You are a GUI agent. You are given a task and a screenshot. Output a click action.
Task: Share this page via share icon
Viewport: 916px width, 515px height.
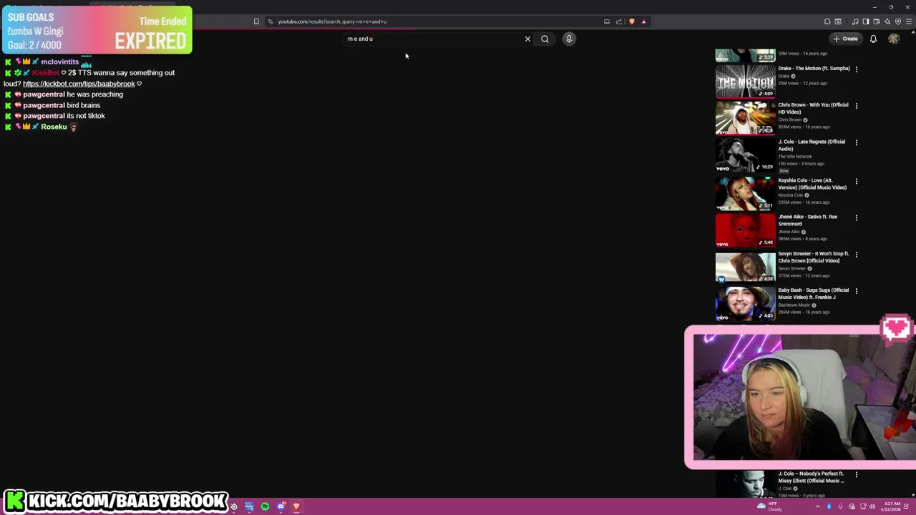(x=619, y=21)
